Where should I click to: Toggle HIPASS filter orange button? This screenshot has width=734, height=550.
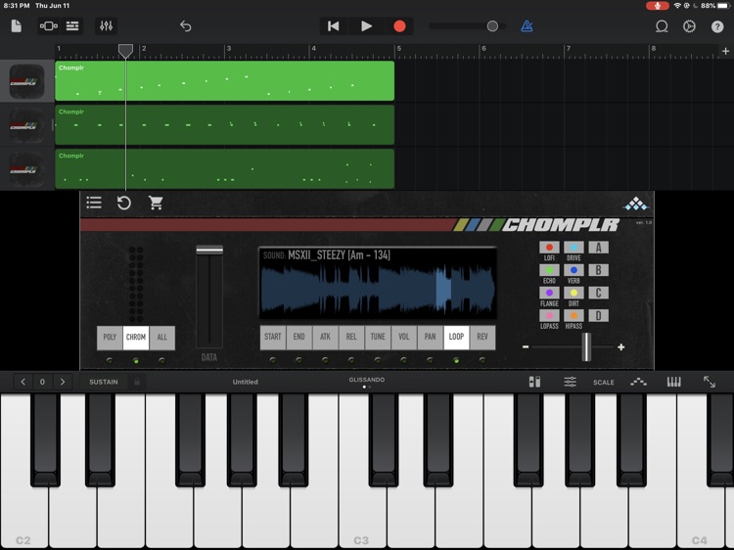tap(573, 315)
